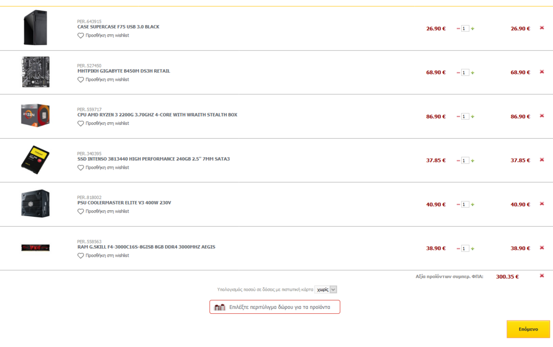The width and height of the screenshot is (553, 347).
Task: Click heart icon for SSD INTENSO
Action: pyautogui.click(x=81, y=168)
